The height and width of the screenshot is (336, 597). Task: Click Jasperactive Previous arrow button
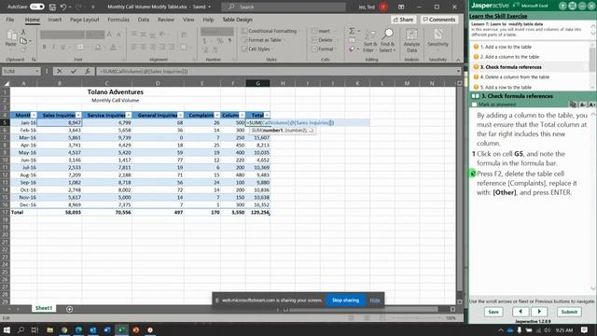[x=521, y=312]
